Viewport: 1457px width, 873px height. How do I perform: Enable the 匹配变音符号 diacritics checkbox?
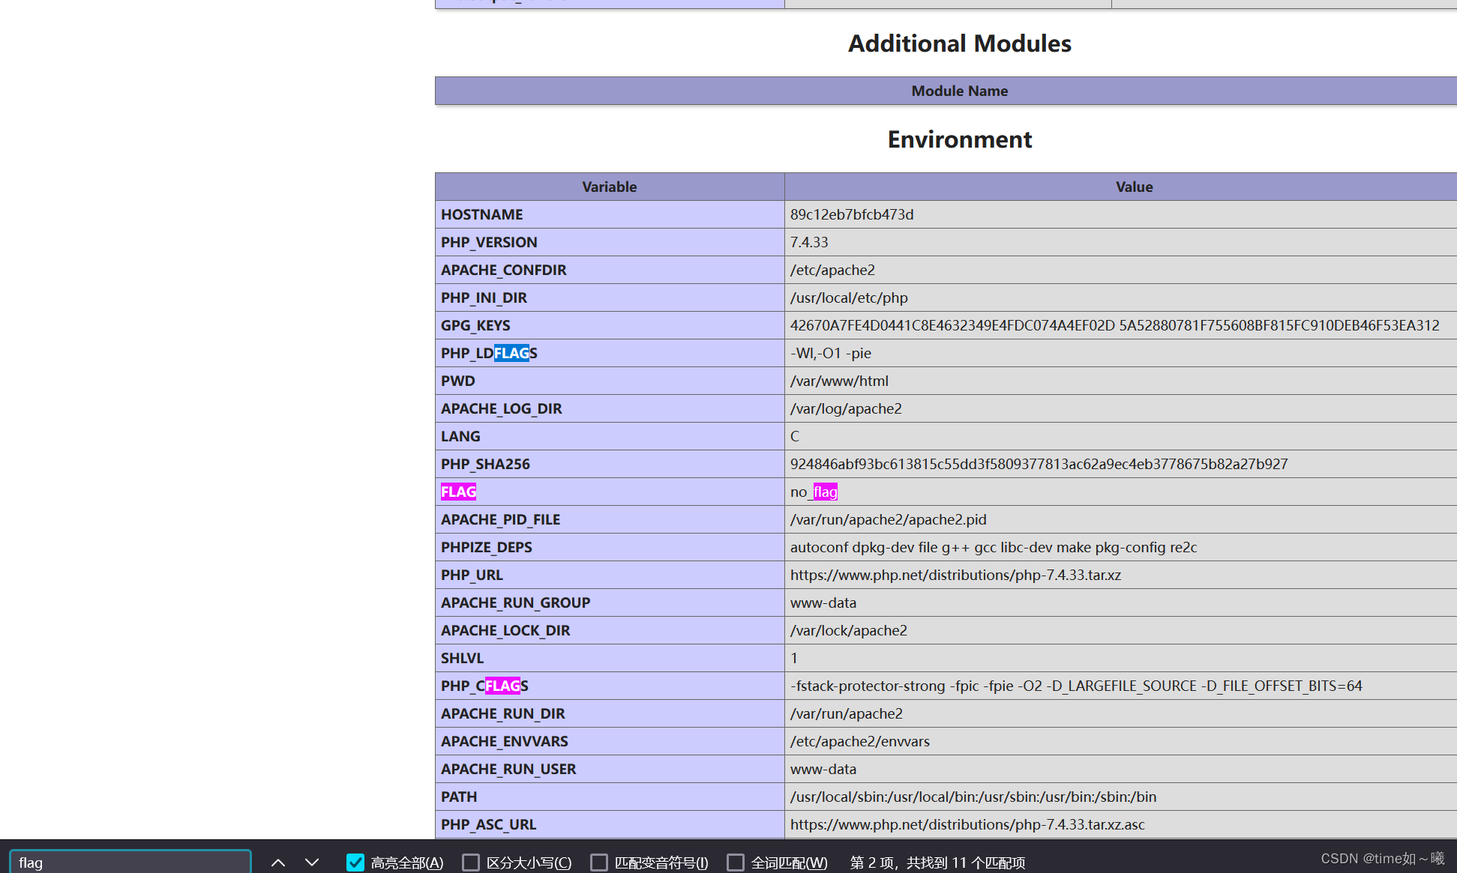point(599,863)
